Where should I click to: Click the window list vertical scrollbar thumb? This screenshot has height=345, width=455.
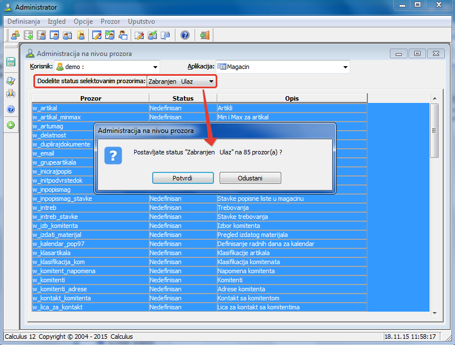(434, 131)
